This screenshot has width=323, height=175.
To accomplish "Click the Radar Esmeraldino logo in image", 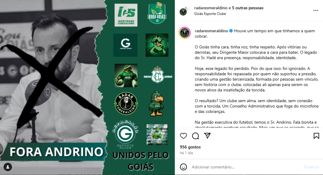I will click(x=126, y=103).
